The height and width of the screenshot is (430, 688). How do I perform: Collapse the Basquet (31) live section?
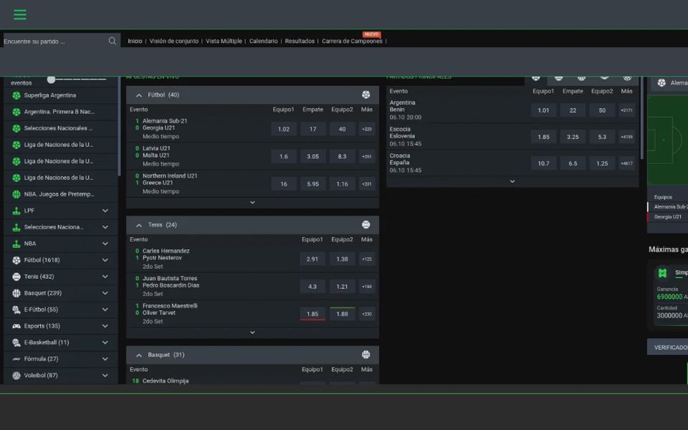[138, 355]
